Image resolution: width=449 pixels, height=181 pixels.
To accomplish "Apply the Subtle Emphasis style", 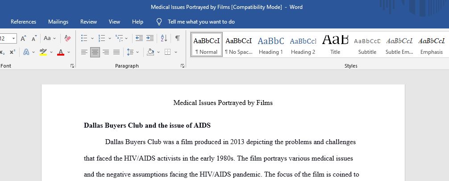I will tap(399, 44).
